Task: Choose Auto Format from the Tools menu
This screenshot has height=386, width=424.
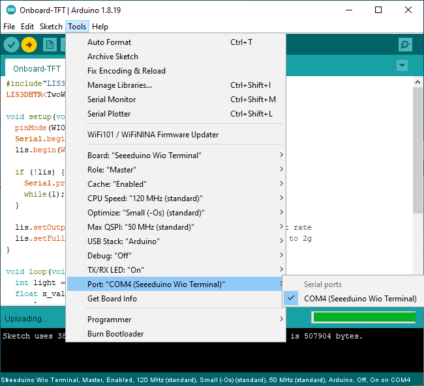Action: tap(176, 42)
